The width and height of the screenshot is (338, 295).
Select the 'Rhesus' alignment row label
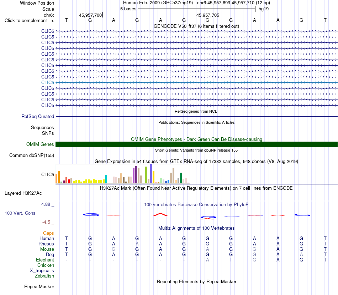(46, 244)
